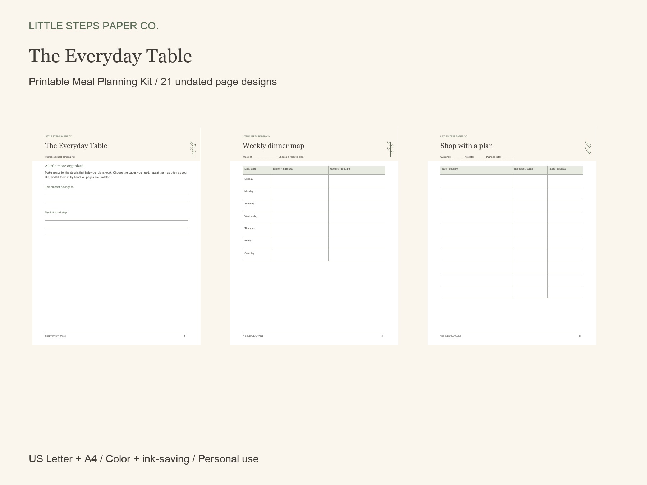
Task: Click the 'Store / checked' column header
Action: click(x=565, y=170)
